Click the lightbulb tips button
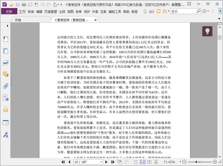 point(207,31)
